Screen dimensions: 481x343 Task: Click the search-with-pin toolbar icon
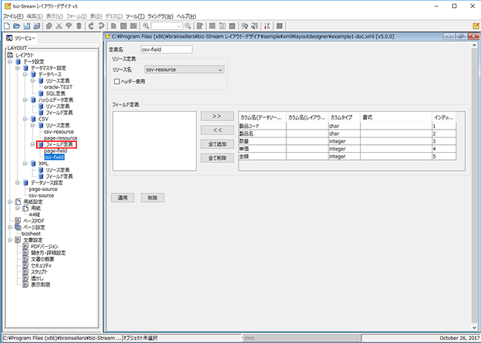244,26
